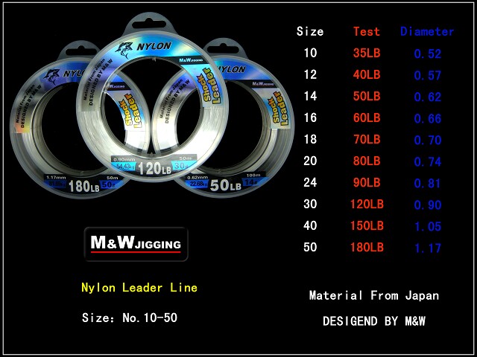Click the '60LB' test value

(367, 118)
